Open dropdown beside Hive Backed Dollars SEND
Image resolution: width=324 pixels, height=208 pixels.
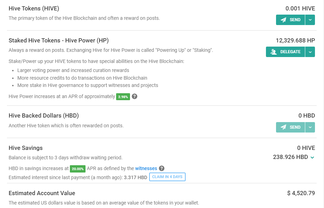[310, 127]
